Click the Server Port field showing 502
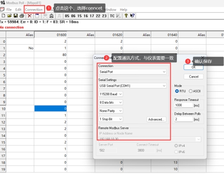This screenshot has height=174, width=224. [x=108, y=150]
